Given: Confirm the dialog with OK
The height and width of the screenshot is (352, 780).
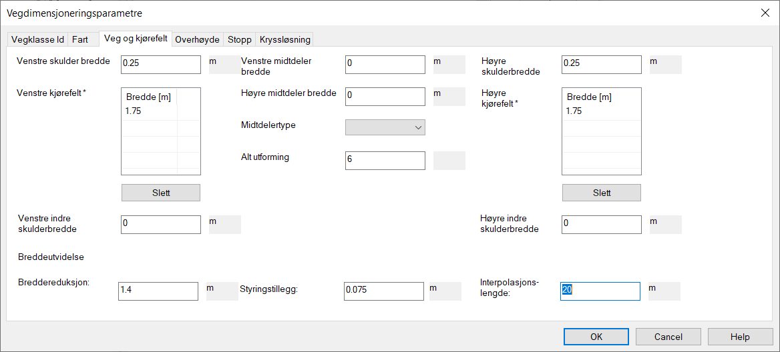Looking at the screenshot, I should pos(596,337).
